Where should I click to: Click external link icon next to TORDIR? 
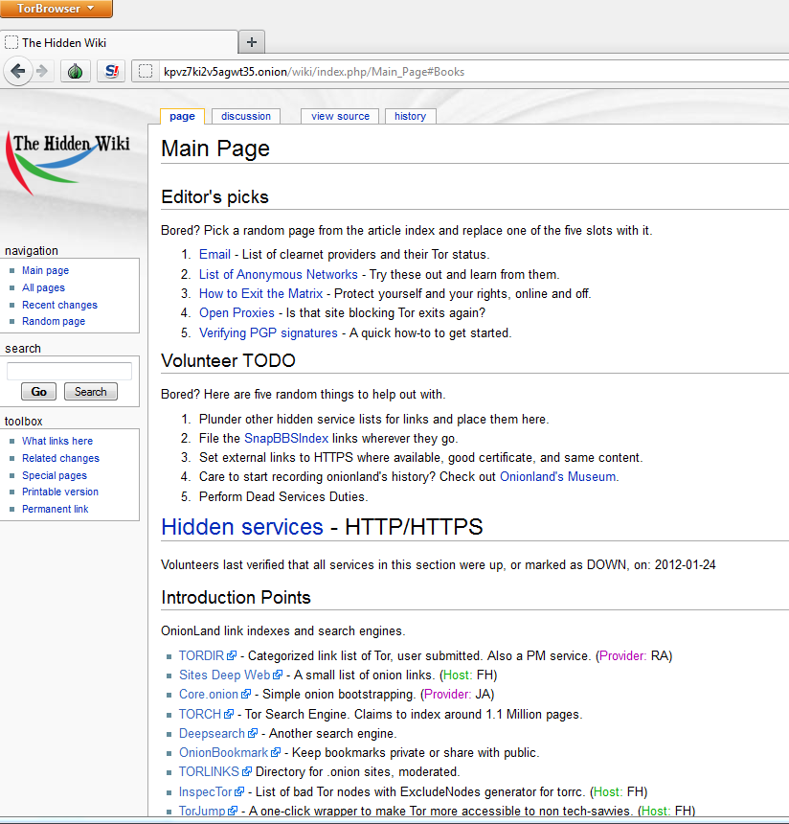point(232,655)
